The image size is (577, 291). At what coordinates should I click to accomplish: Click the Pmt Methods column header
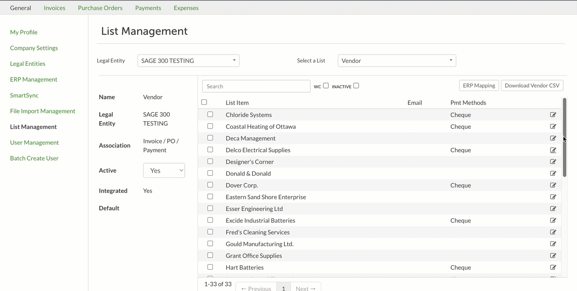pos(468,102)
